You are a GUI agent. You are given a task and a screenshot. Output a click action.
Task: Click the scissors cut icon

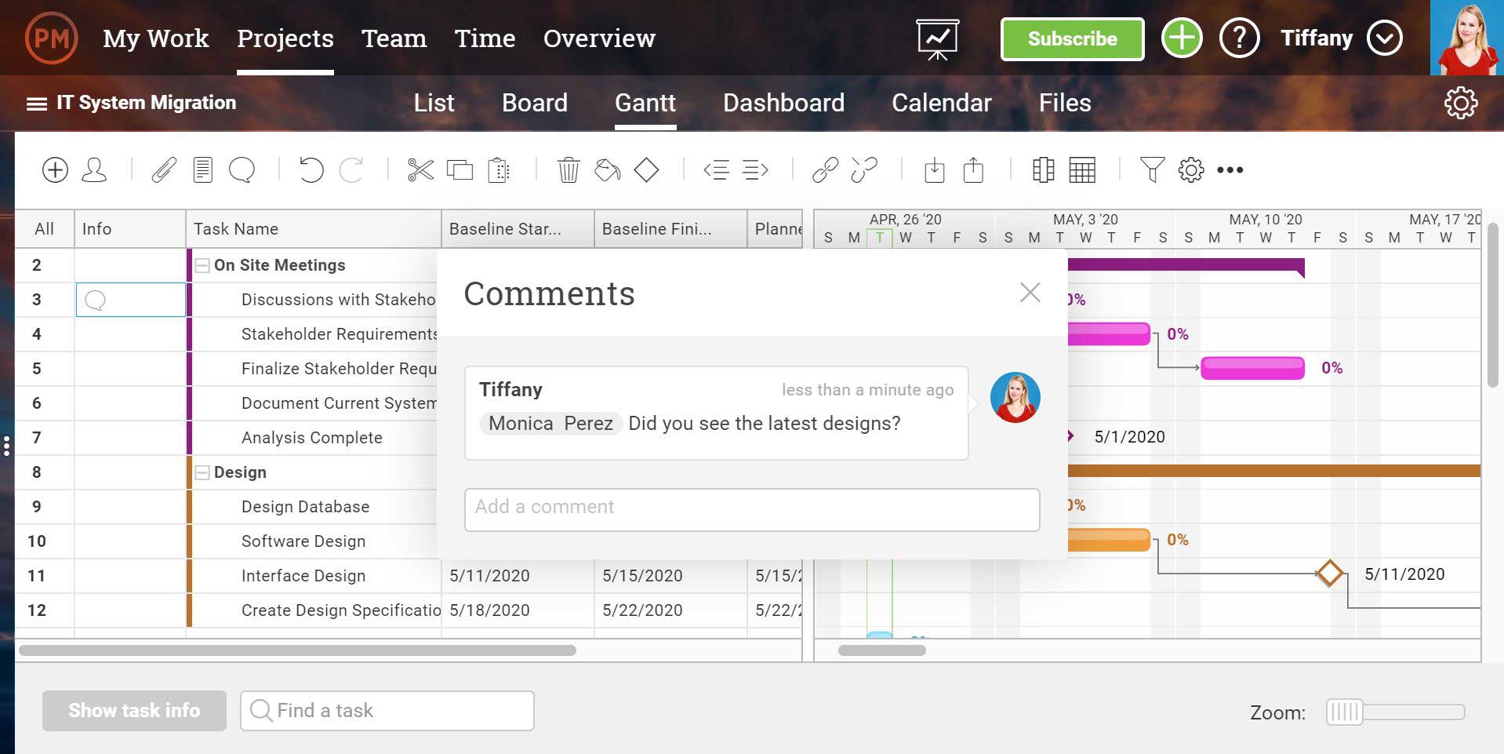click(x=421, y=169)
